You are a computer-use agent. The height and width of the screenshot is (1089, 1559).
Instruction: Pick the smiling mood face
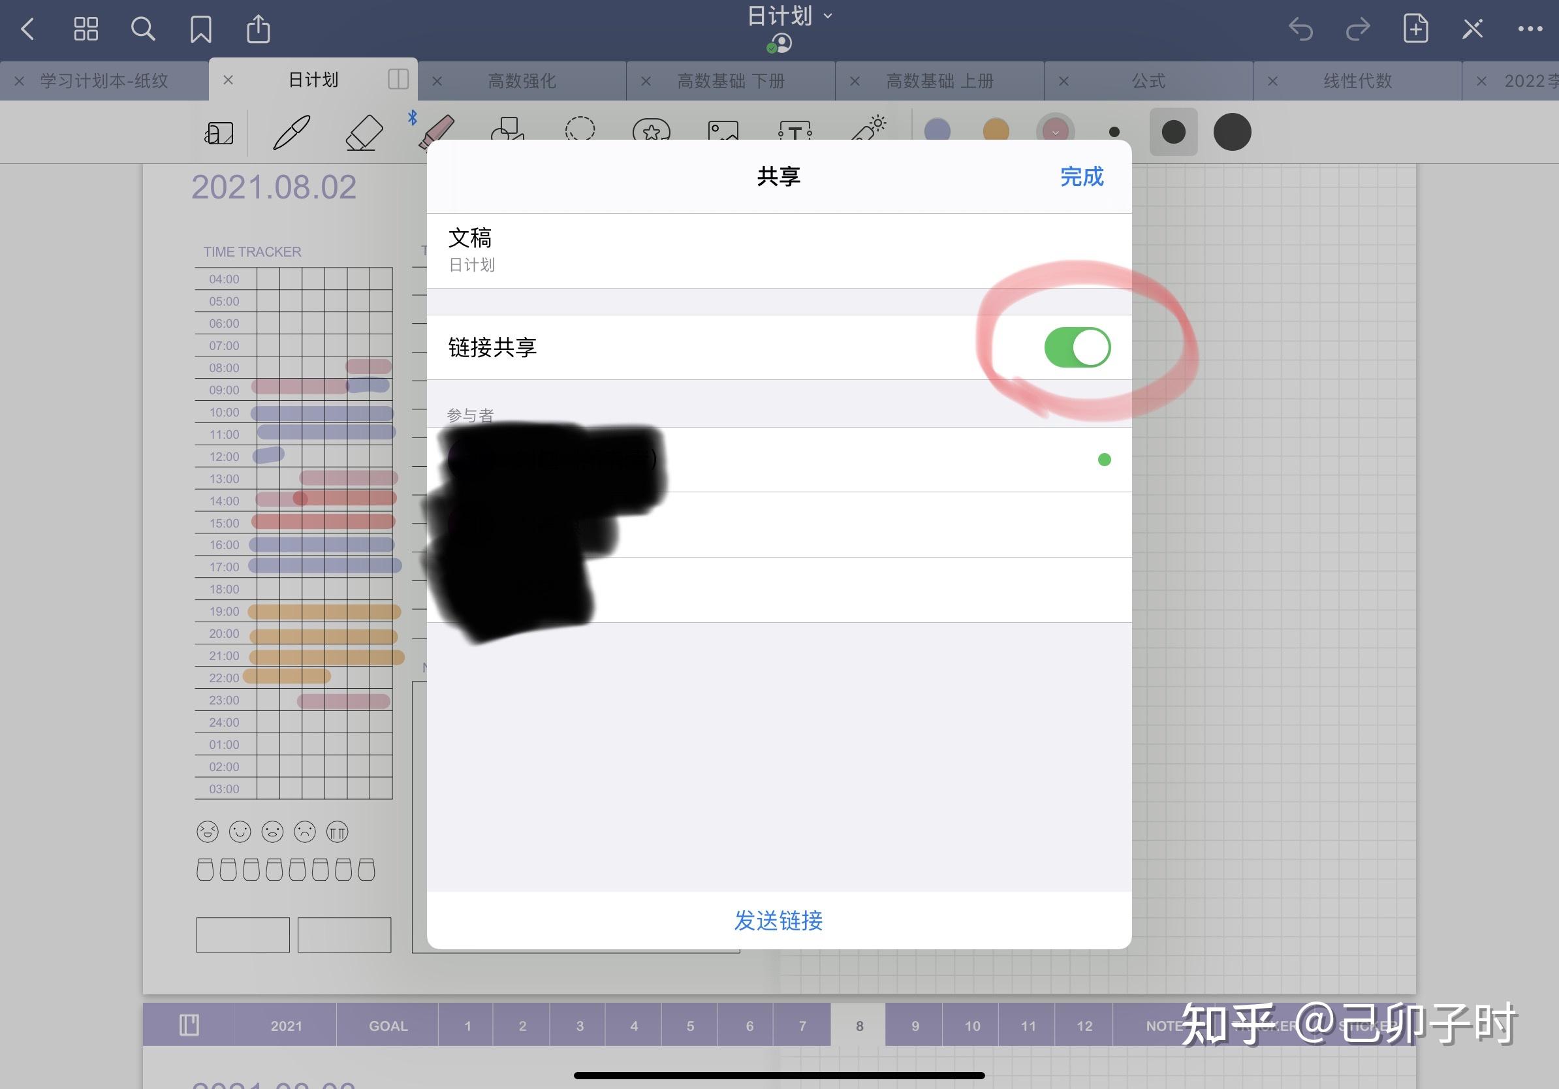click(x=240, y=832)
